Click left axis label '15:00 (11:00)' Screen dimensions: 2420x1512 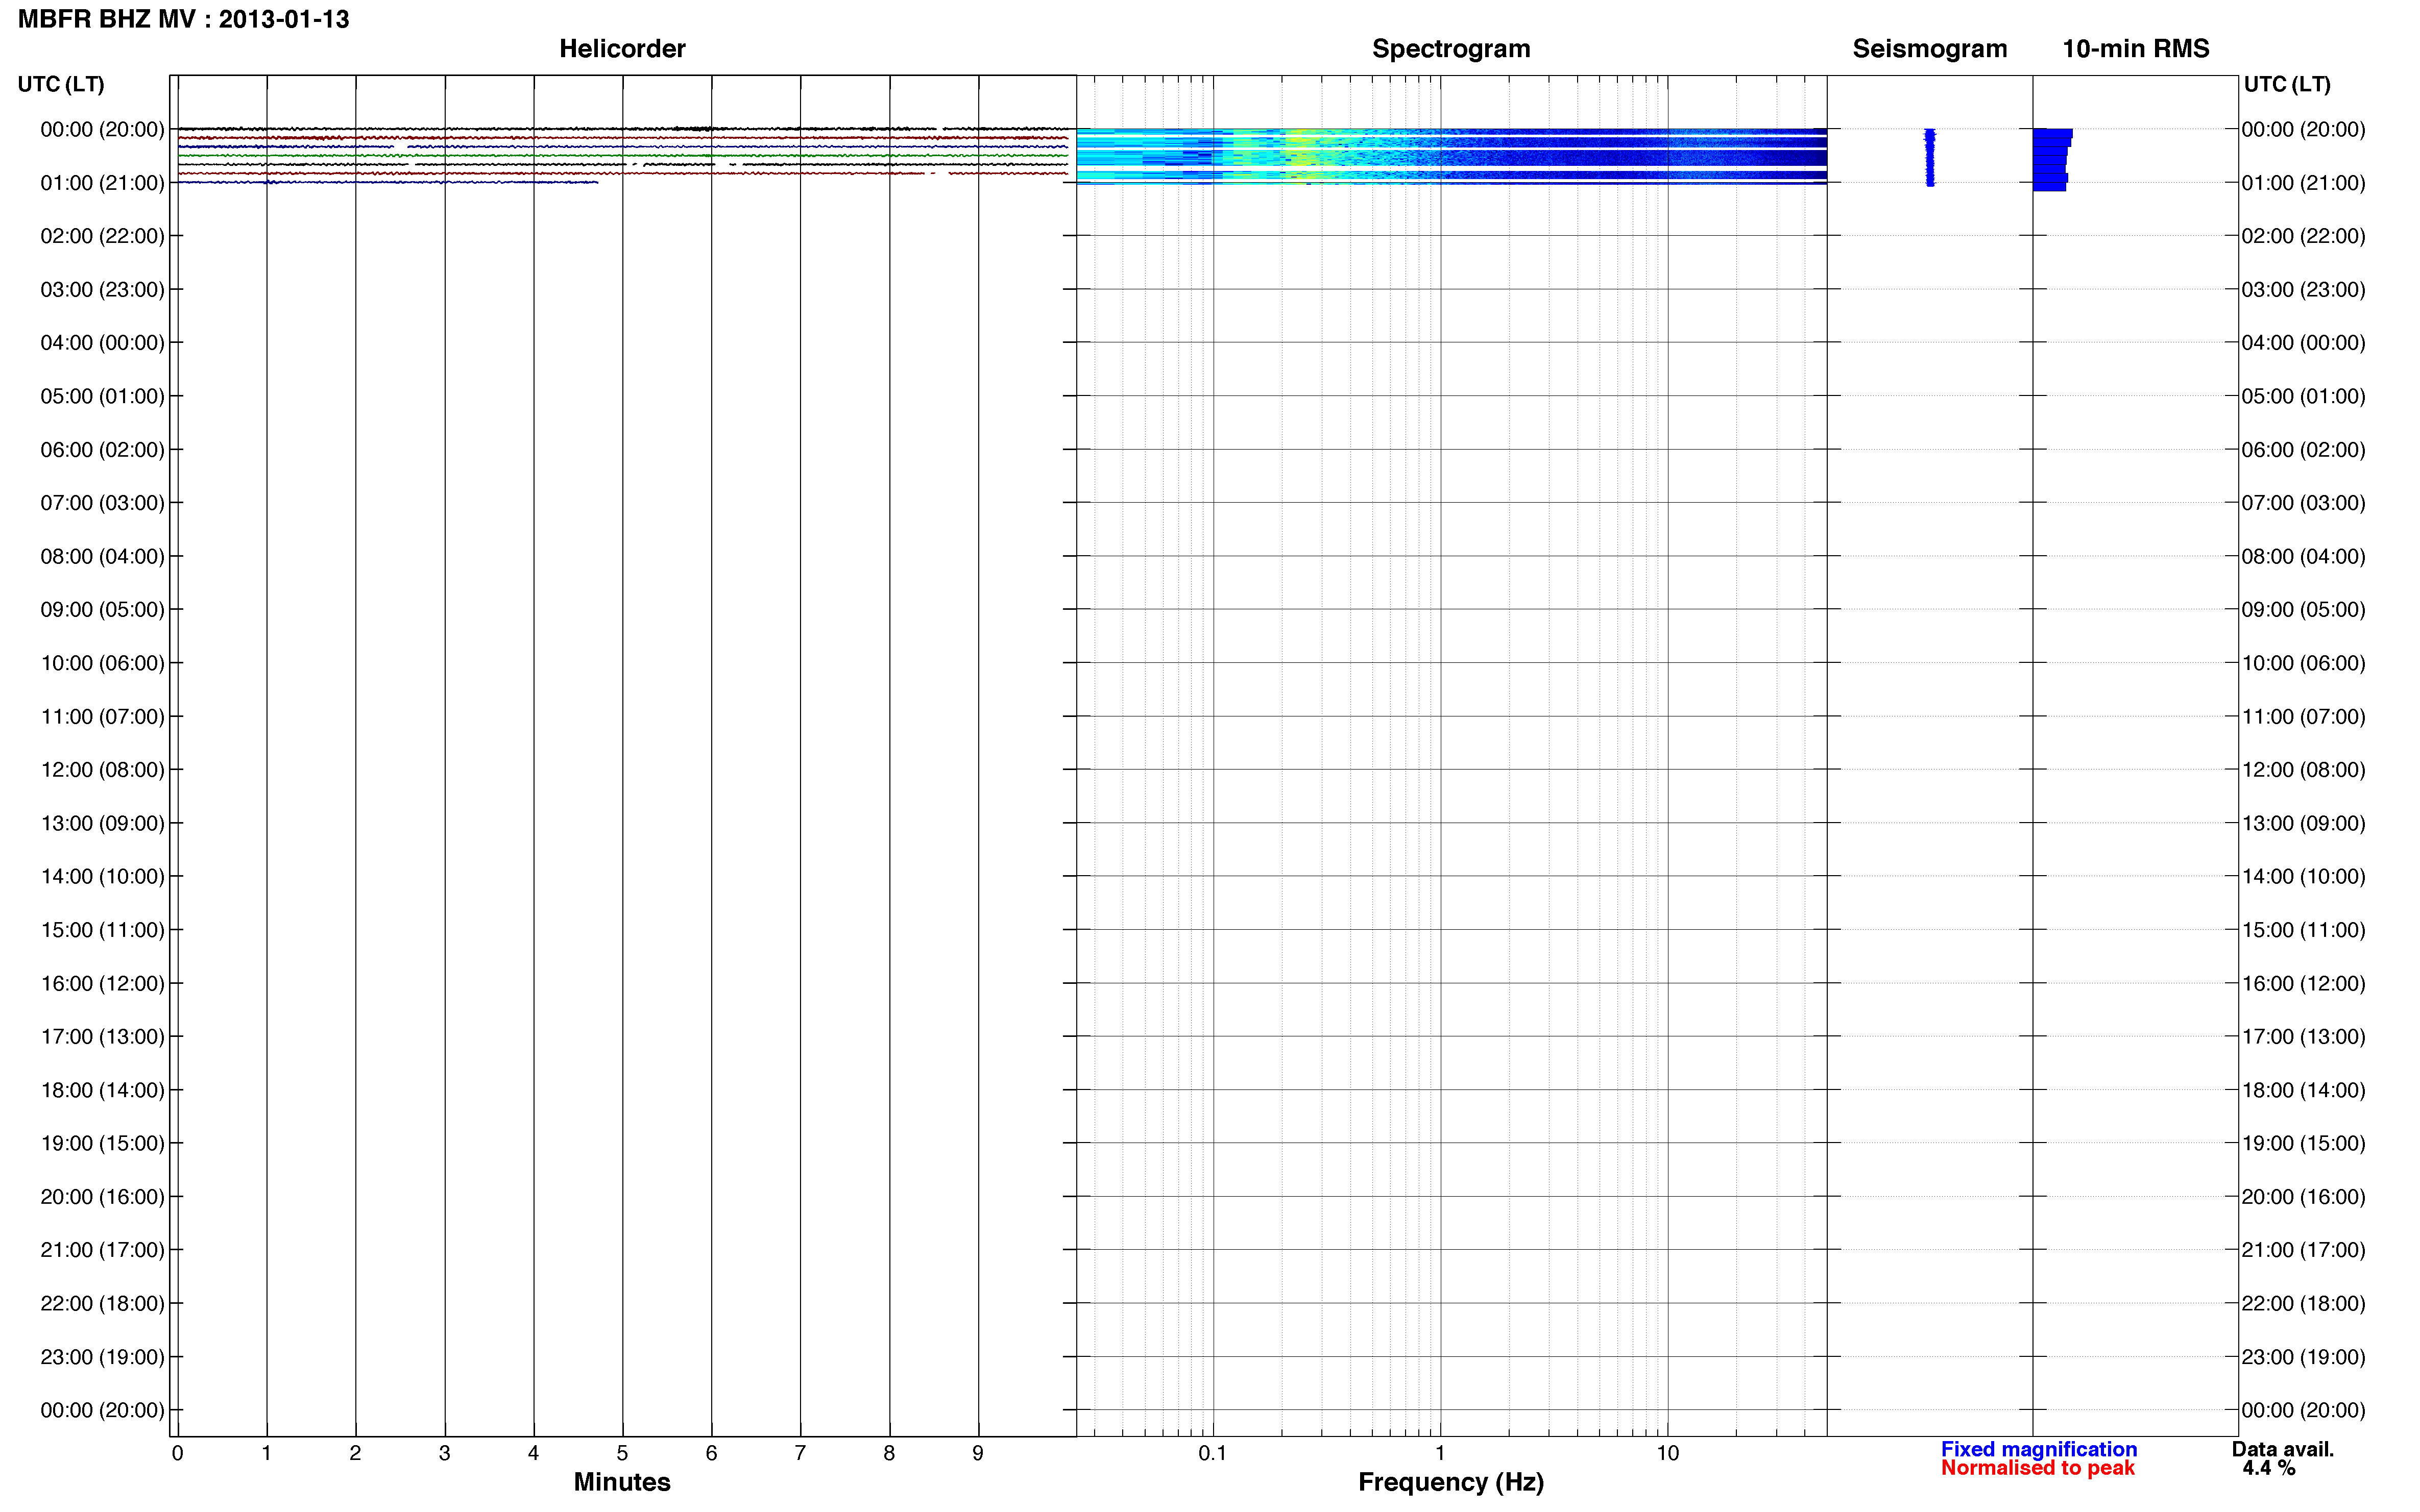(102, 930)
